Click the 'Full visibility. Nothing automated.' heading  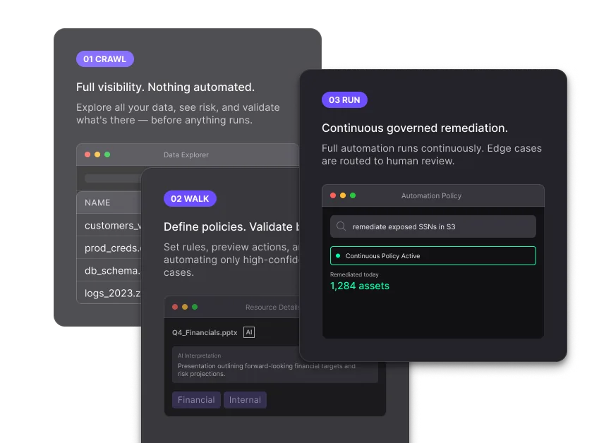click(165, 87)
